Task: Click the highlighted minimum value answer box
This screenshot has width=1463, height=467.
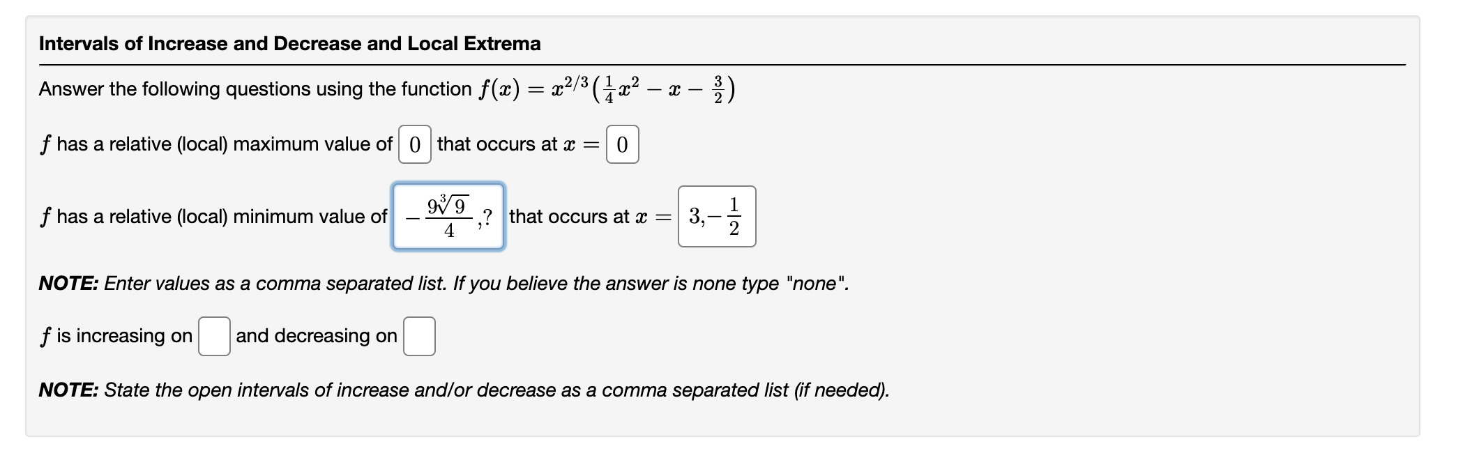Action: (448, 216)
